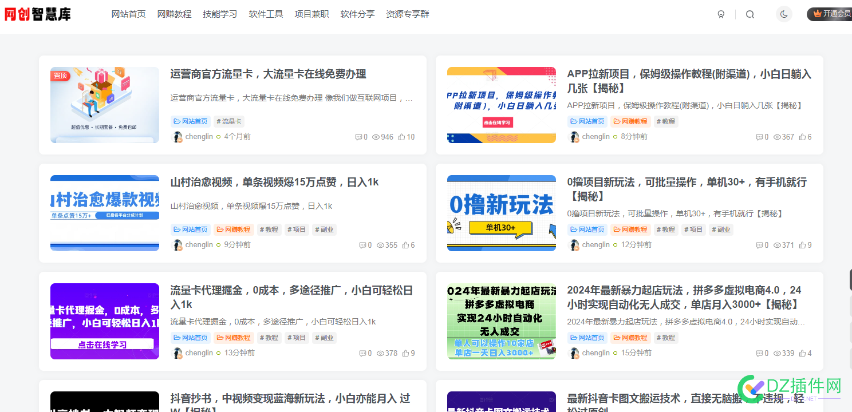Click the 山村治愈爆款视频 post thumbnail
This screenshot has width=852, height=412.
[104, 213]
